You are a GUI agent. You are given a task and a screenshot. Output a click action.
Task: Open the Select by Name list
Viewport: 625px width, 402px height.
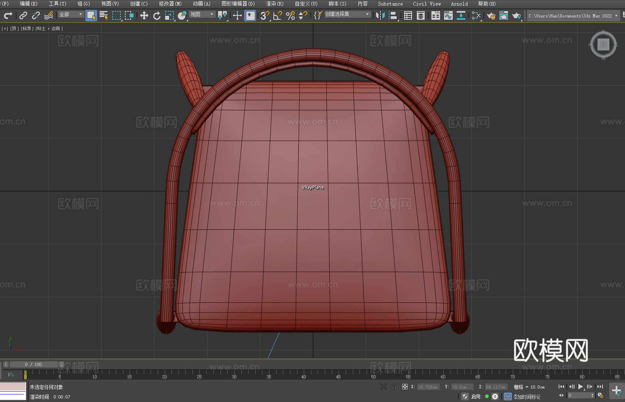104,15
